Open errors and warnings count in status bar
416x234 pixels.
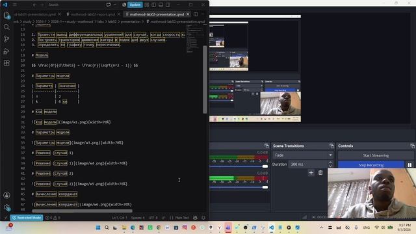53,218
